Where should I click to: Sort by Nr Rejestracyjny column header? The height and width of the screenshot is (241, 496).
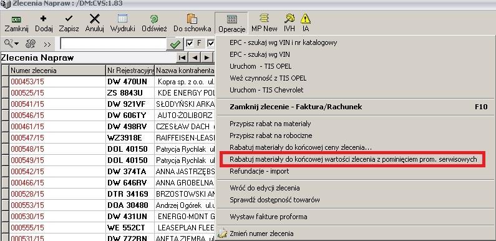click(130, 71)
